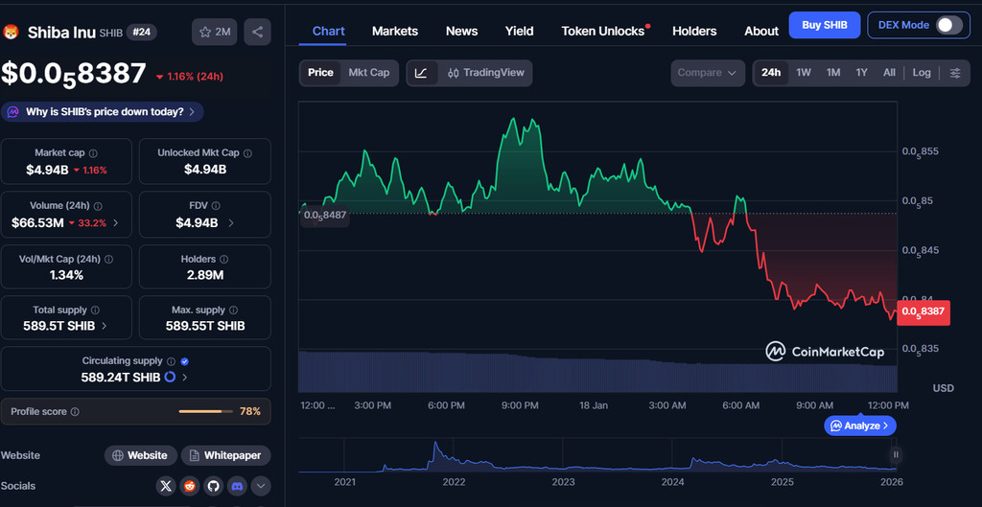The width and height of the screenshot is (982, 507).
Task: Open the Discord social link
Action: pyautogui.click(x=237, y=486)
